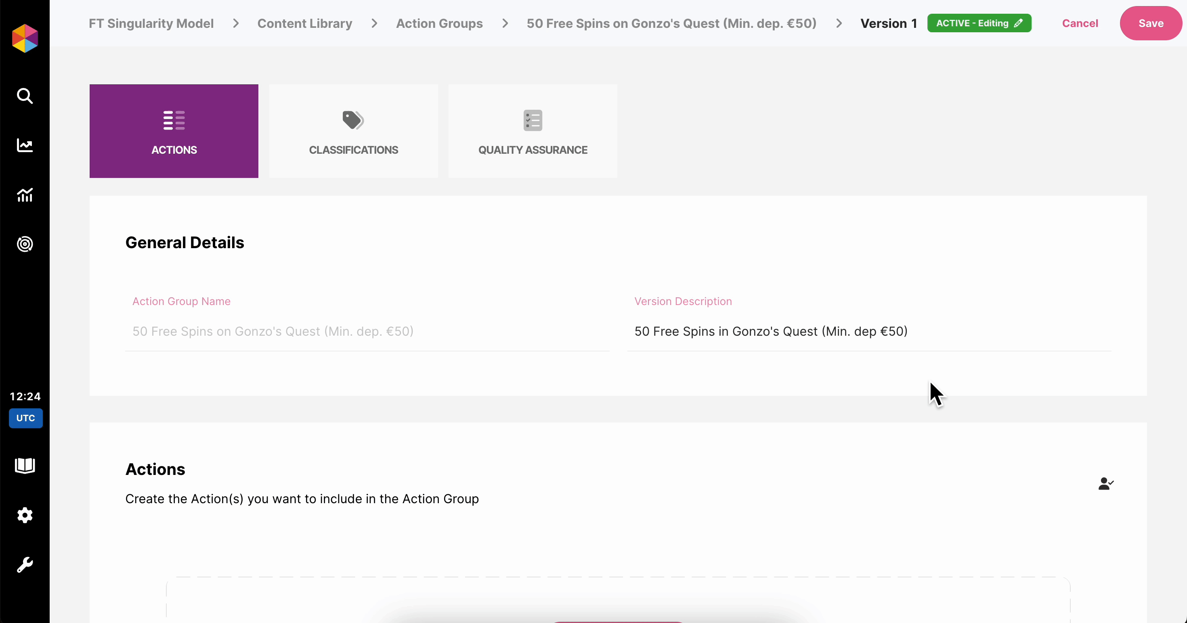Open the bar chart insights icon
This screenshot has height=623, width=1187.
pyautogui.click(x=25, y=195)
